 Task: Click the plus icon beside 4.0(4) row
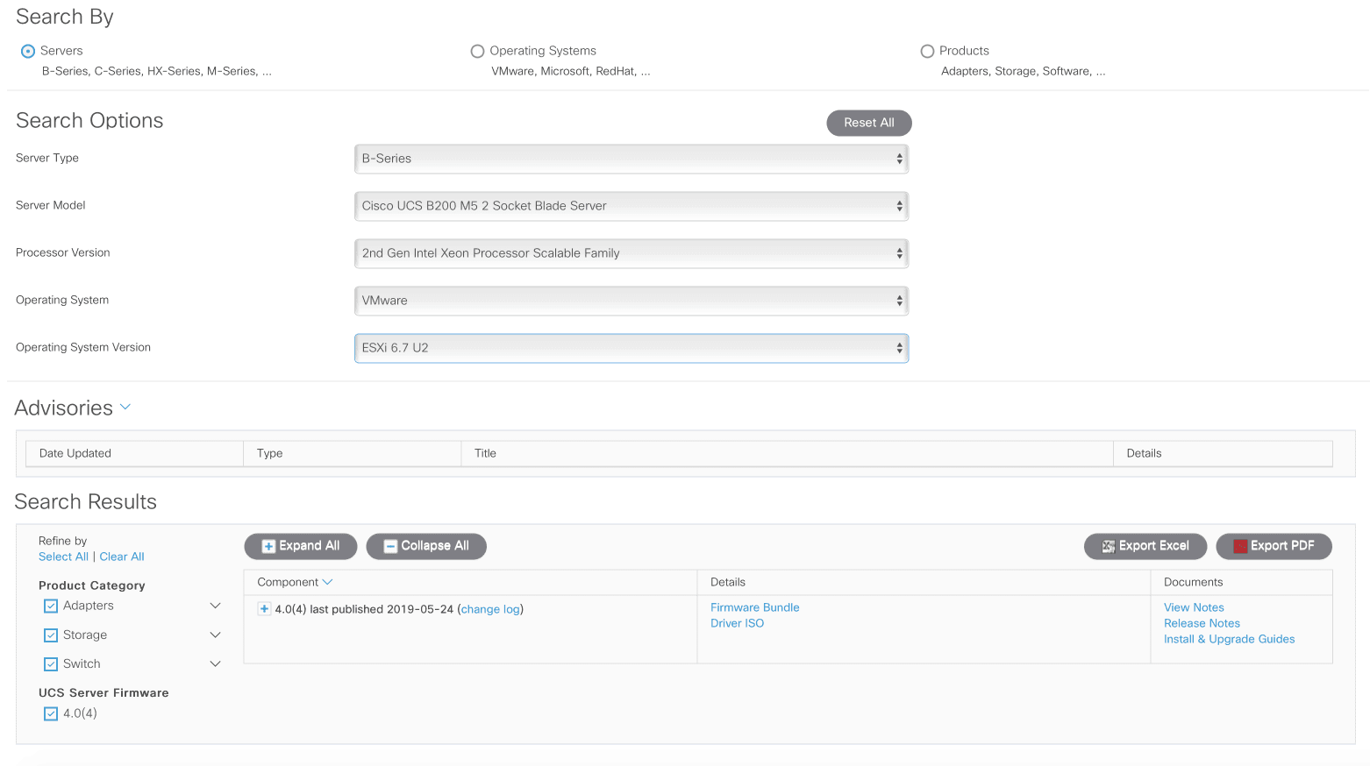tap(264, 609)
